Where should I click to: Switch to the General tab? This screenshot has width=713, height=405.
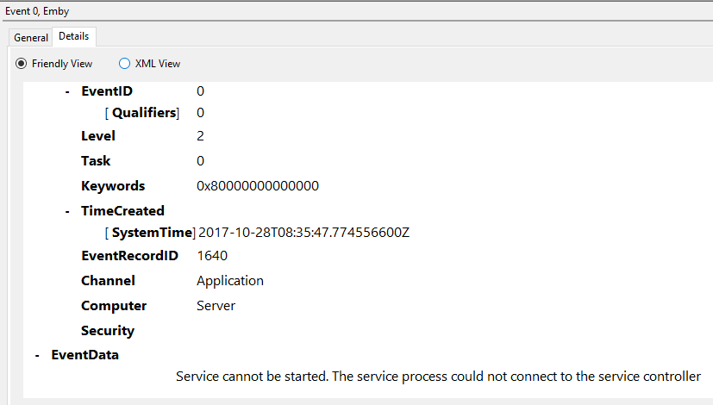tap(31, 38)
